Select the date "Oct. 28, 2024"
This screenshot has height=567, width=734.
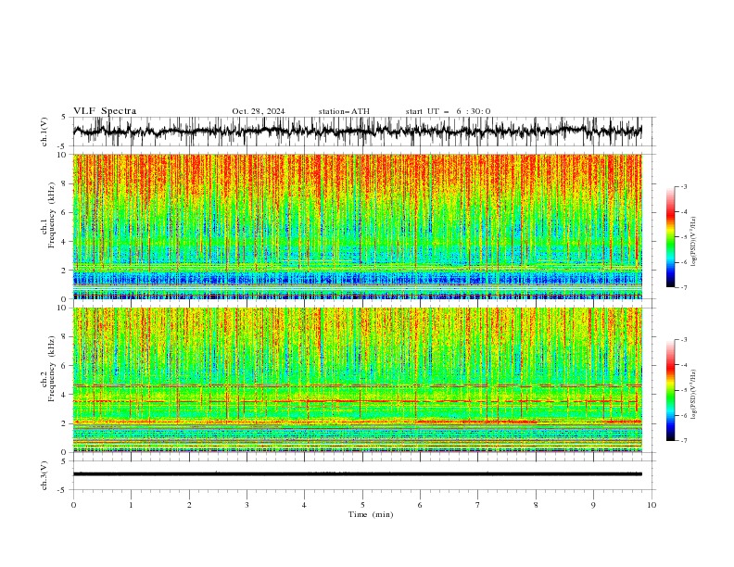pos(259,111)
